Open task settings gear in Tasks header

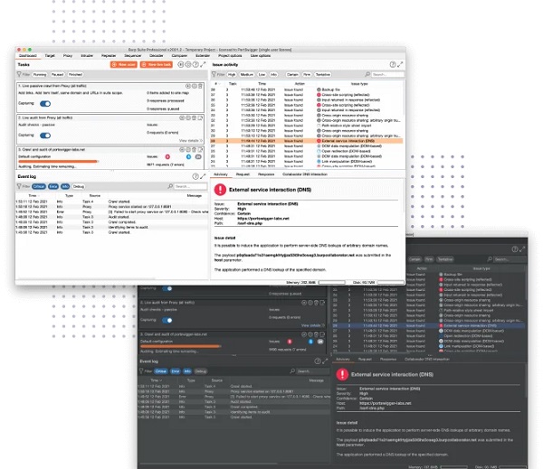[x=188, y=64]
